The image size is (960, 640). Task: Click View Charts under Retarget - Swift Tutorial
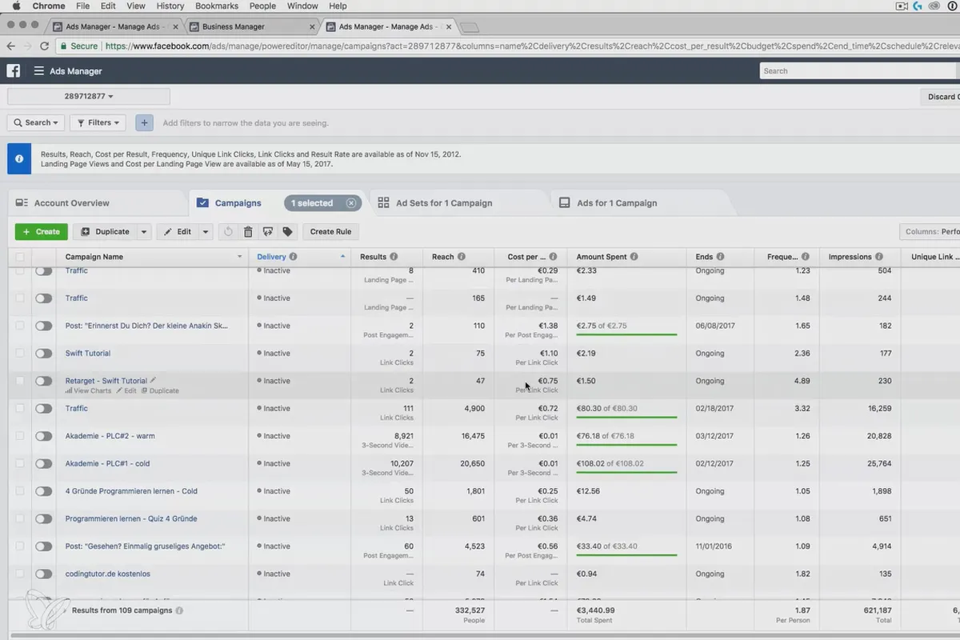pyautogui.click(x=89, y=391)
